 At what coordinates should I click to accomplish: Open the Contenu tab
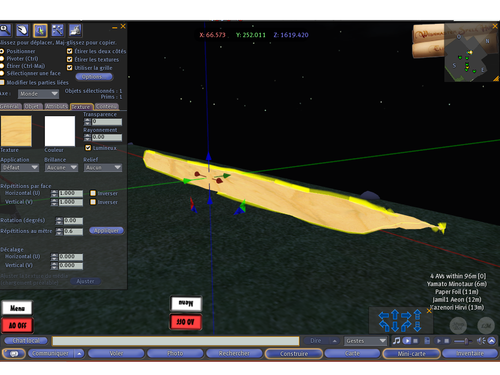pyautogui.click(x=106, y=106)
